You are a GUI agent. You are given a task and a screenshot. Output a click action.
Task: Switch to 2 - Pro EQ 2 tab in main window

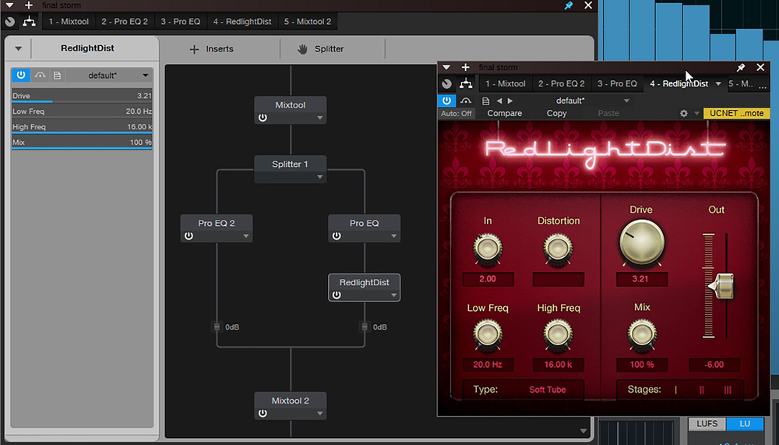125,21
